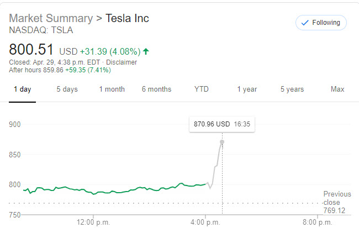View the 5 years chart range
This screenshot has height=228, width=359.
(292, 89)
